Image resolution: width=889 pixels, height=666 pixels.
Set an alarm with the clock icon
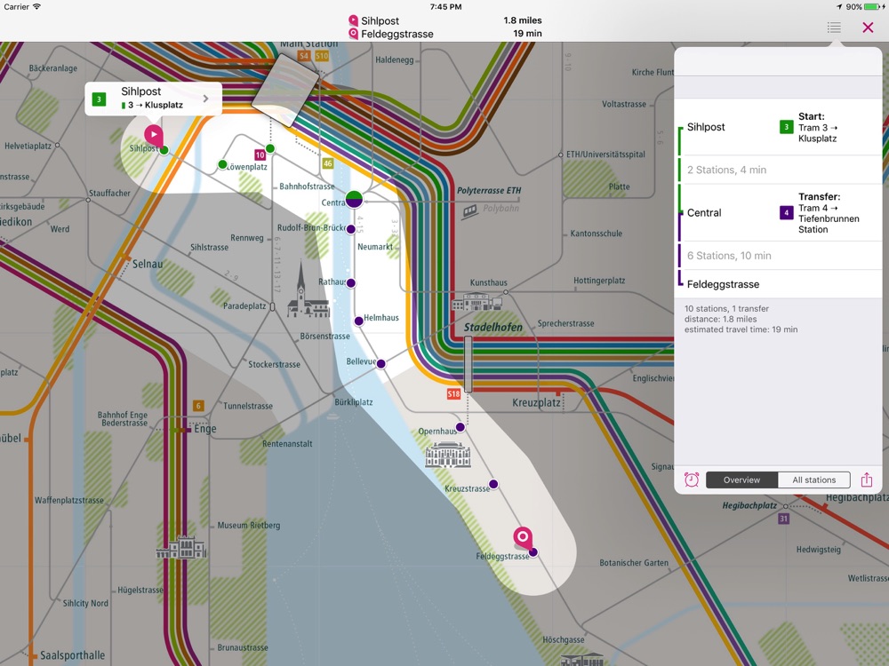coord(691,480)
